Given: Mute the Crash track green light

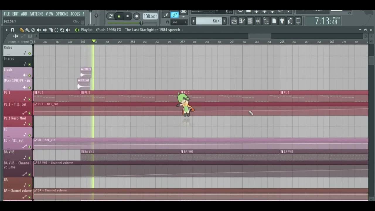Looking at the screenshot, I should (30, 76).
